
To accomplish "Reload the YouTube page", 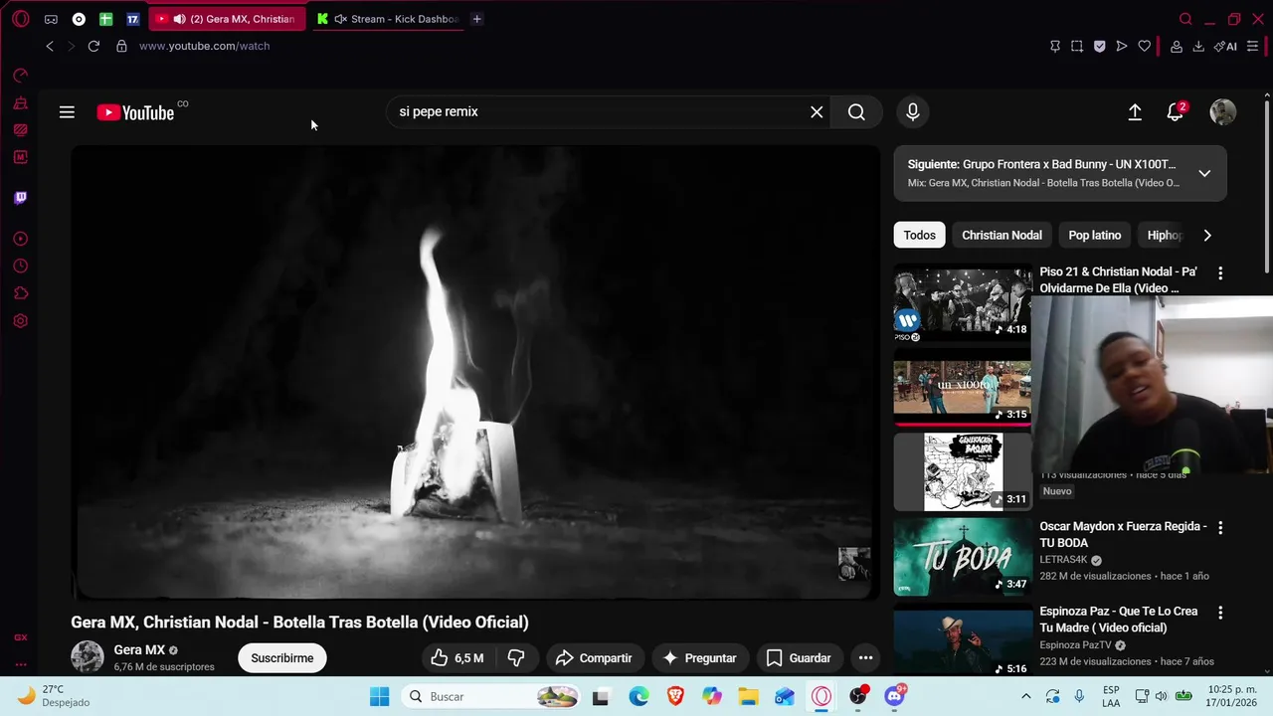I will 93,46.
